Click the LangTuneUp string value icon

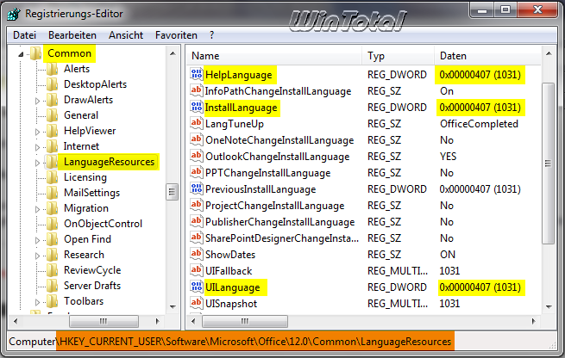(x=197, y=123)
